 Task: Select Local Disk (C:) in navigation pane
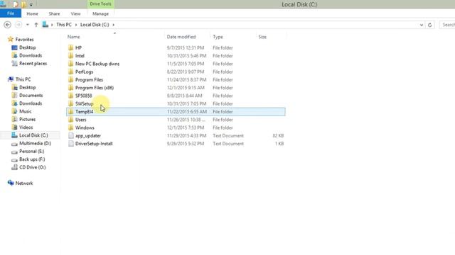point(33,135)
